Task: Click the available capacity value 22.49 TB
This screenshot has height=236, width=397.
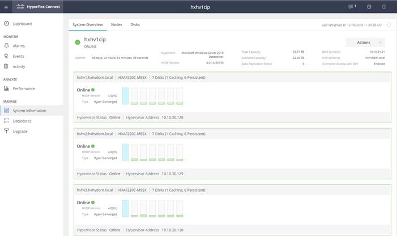Action: click(x=298, y=58)
